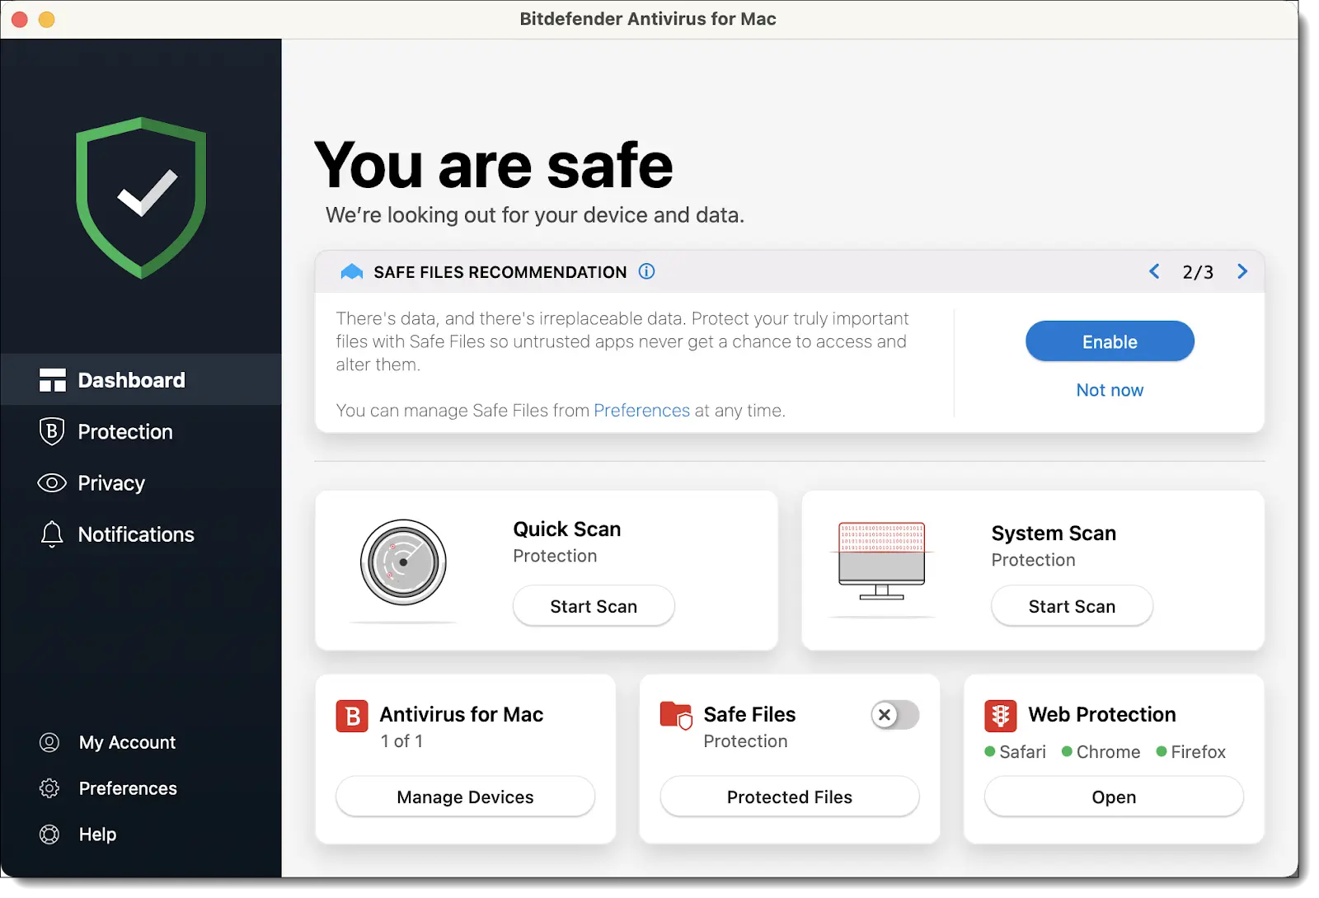
Task: Click the Safe Files Recommendation info icon
Action: point(647,271)
